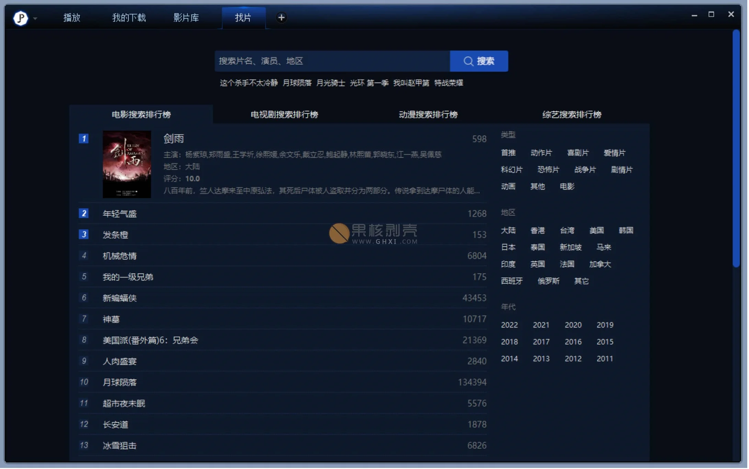This screenshot has height=469, width=749.
Task: Select the year 2019 filter
Action: tap(606, 326)
